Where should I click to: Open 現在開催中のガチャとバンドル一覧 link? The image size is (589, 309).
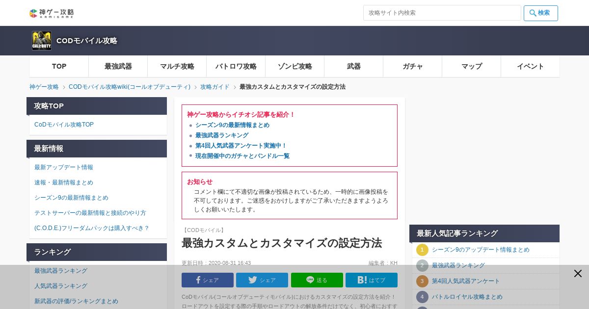point(242,156)
